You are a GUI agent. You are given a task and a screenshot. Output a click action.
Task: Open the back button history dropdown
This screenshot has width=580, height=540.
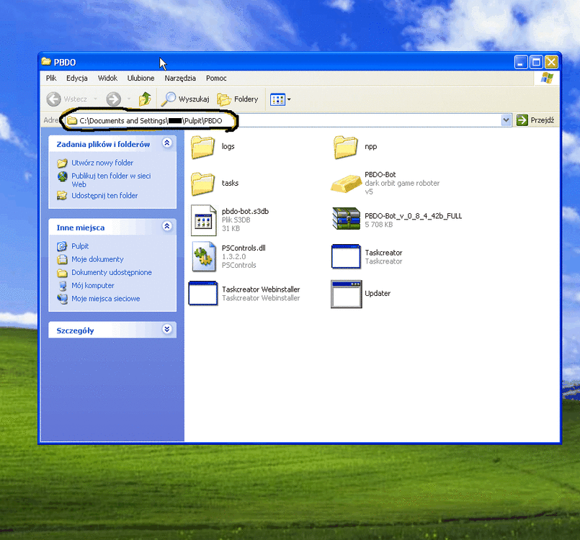click(x=95, y=99)
